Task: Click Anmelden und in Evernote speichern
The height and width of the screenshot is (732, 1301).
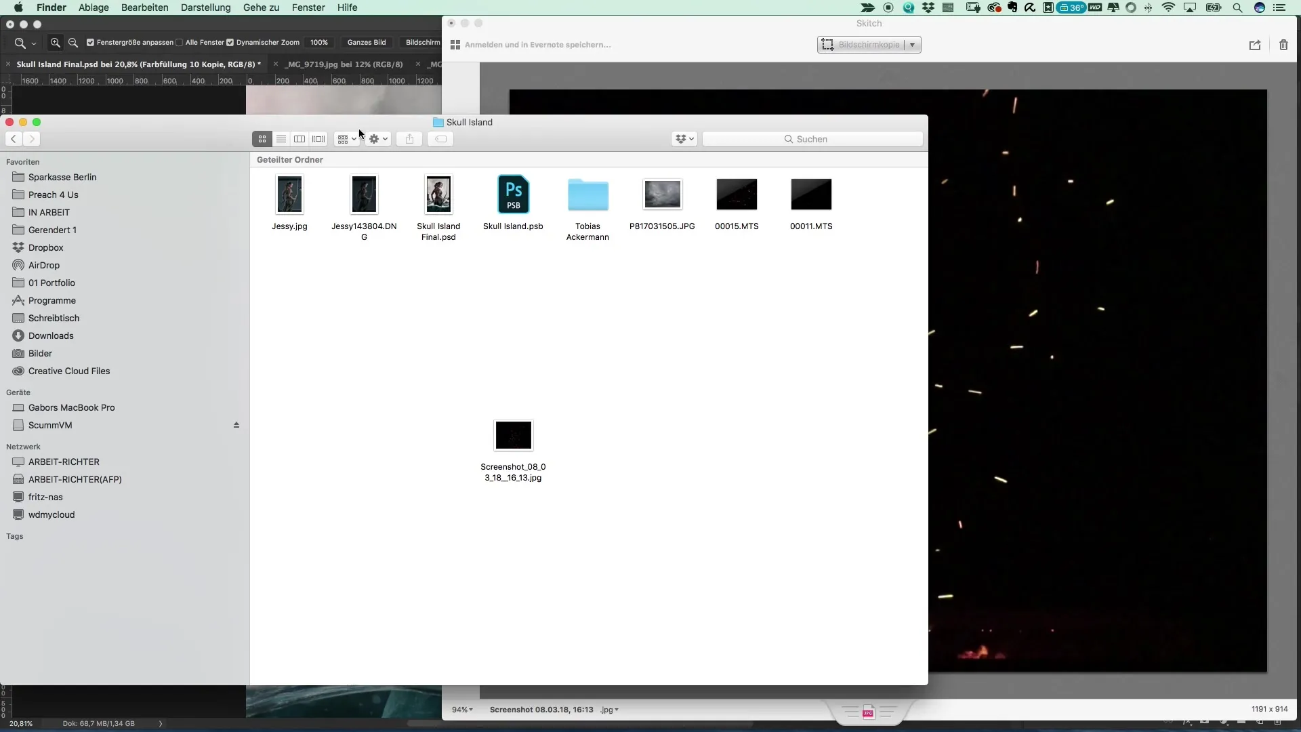Action: [537, 45]
